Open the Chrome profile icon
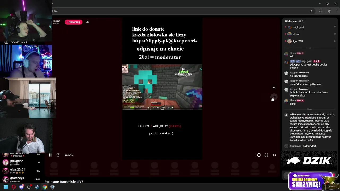 330,11
